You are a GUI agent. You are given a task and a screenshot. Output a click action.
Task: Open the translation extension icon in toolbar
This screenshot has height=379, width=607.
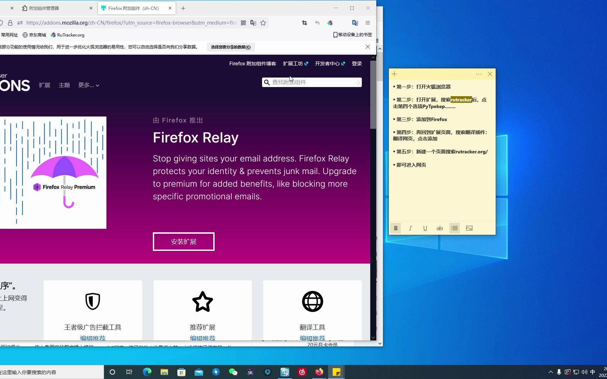pyautogui.click(x=355, y=23)
